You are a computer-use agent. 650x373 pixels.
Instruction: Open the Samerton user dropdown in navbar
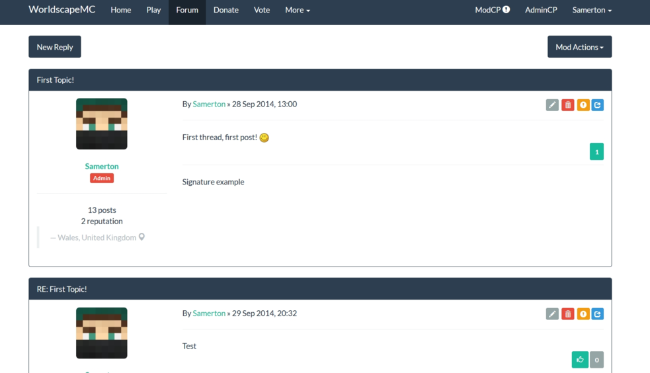tap(592, 10)
